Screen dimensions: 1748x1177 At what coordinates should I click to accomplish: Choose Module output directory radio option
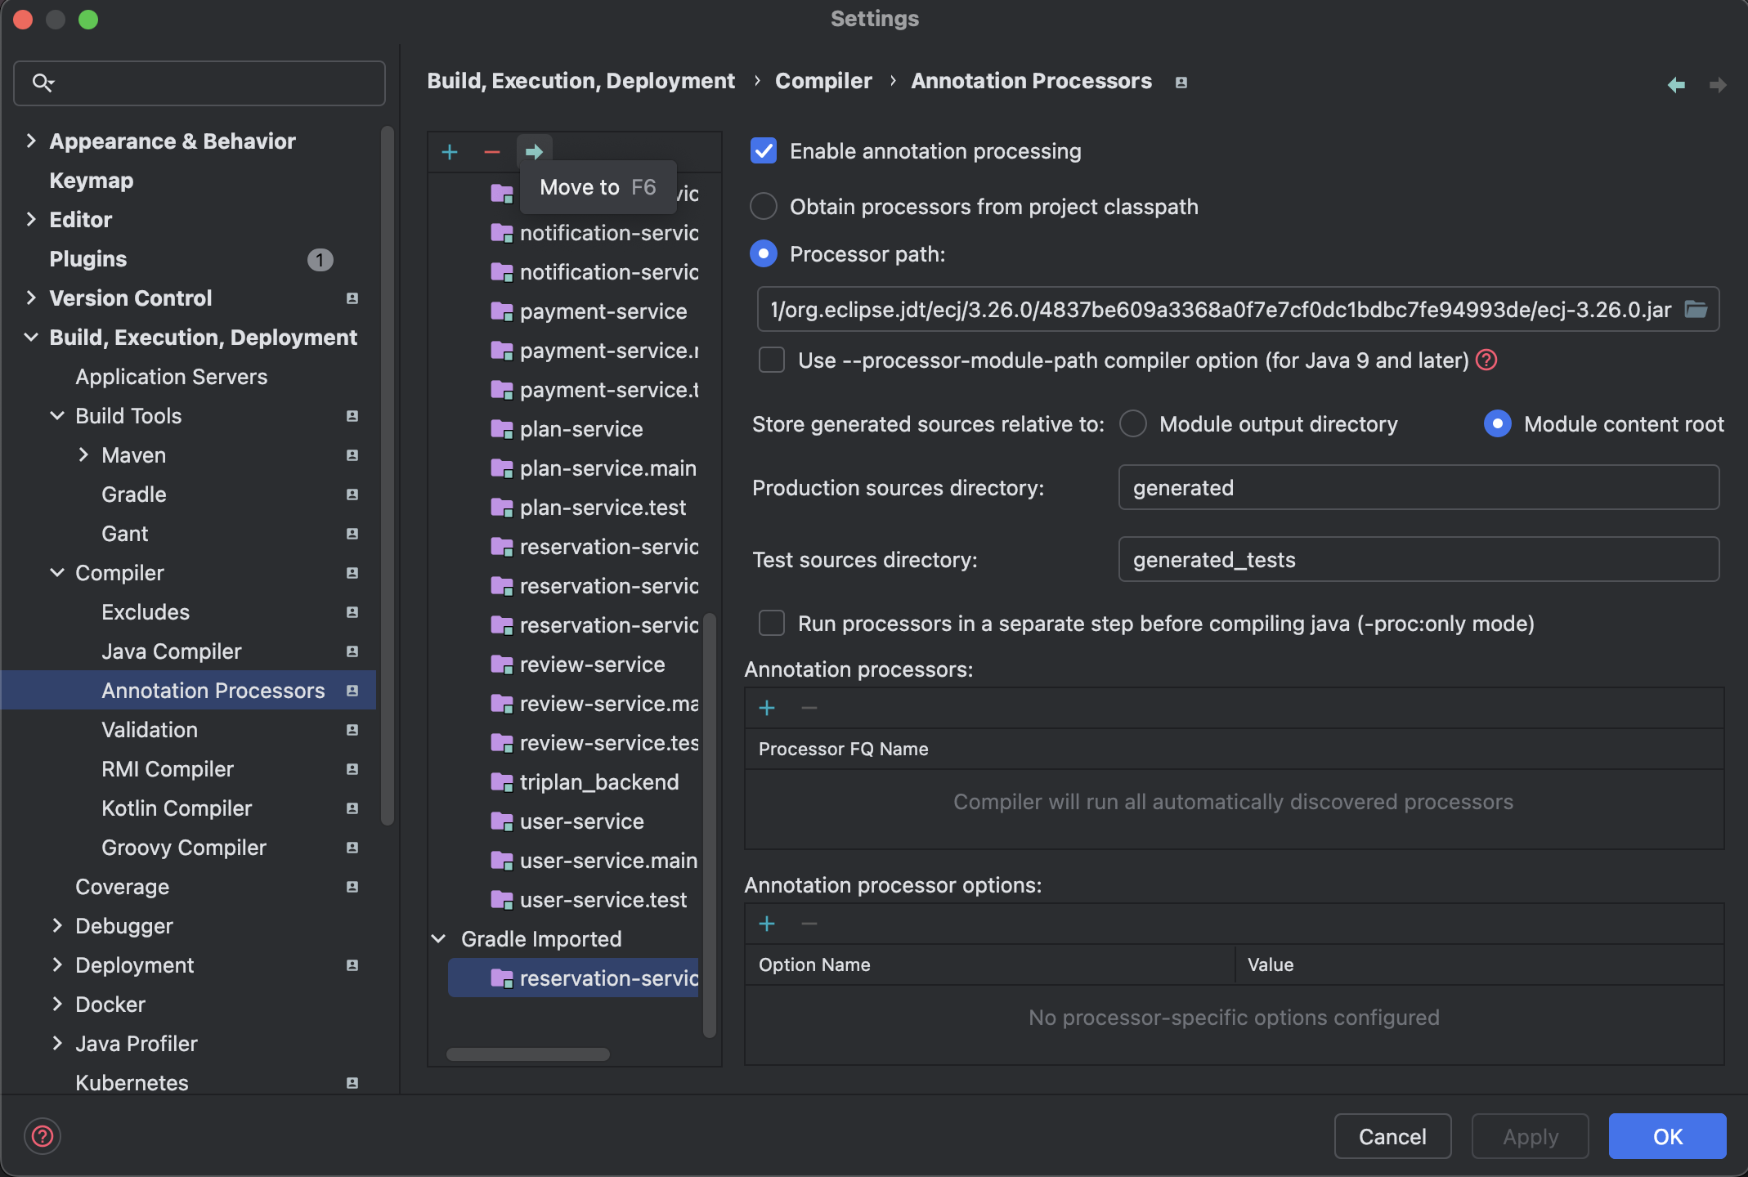point(1132,424)
